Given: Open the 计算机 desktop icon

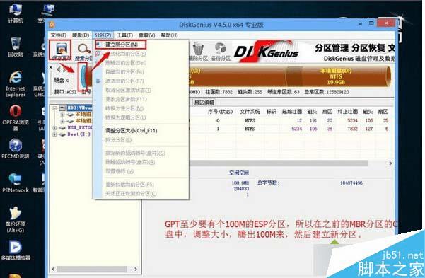Looking at the screenshot, I should coord(15,13).
